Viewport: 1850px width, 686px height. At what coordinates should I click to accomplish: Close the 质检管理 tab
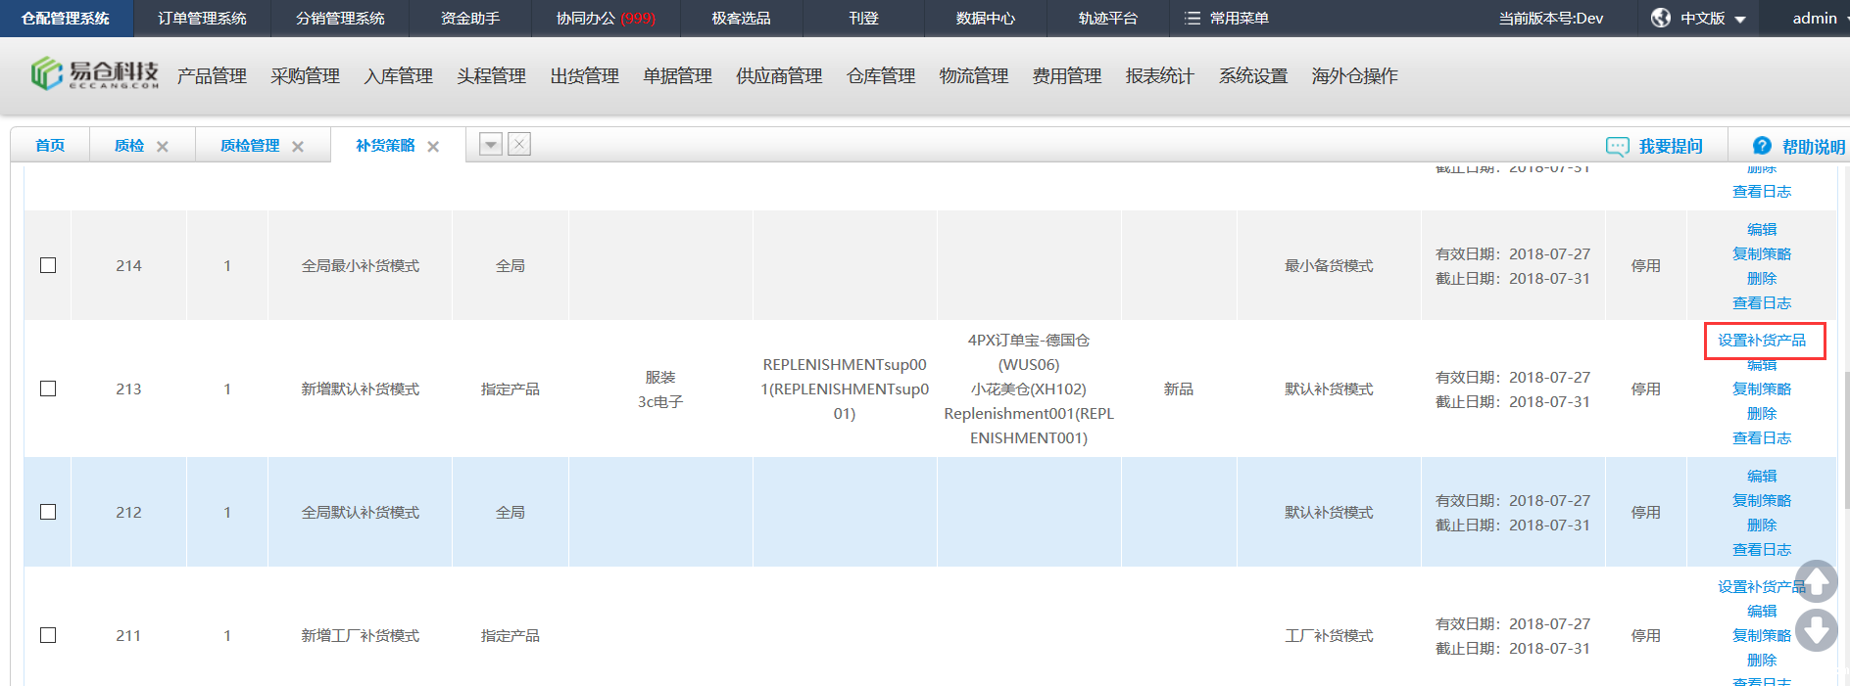298,147
